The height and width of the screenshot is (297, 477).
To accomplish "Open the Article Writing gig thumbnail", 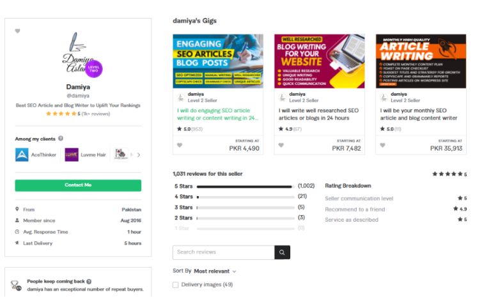I will coord(420,60).
